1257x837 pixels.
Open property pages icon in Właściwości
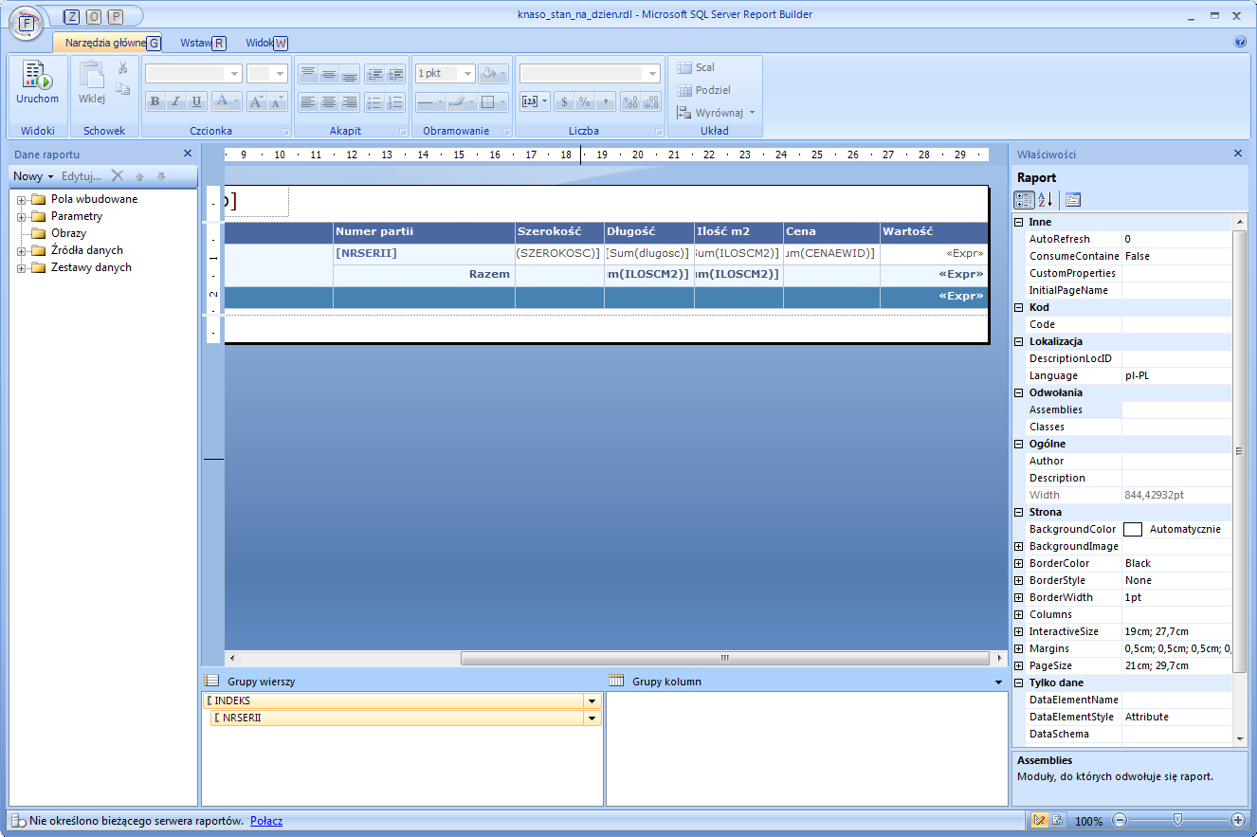[x=1073, y=200]
